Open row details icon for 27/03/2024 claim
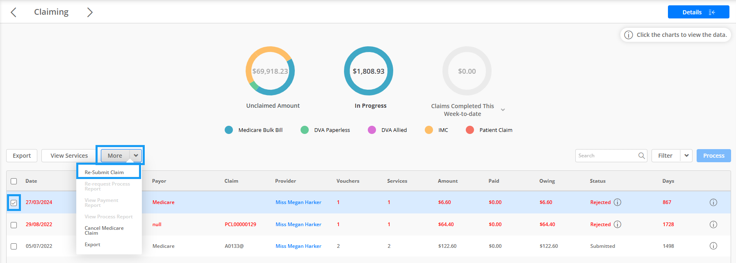Image resolution: width=736 pixels, height=263 pixels. pos(713,202)
